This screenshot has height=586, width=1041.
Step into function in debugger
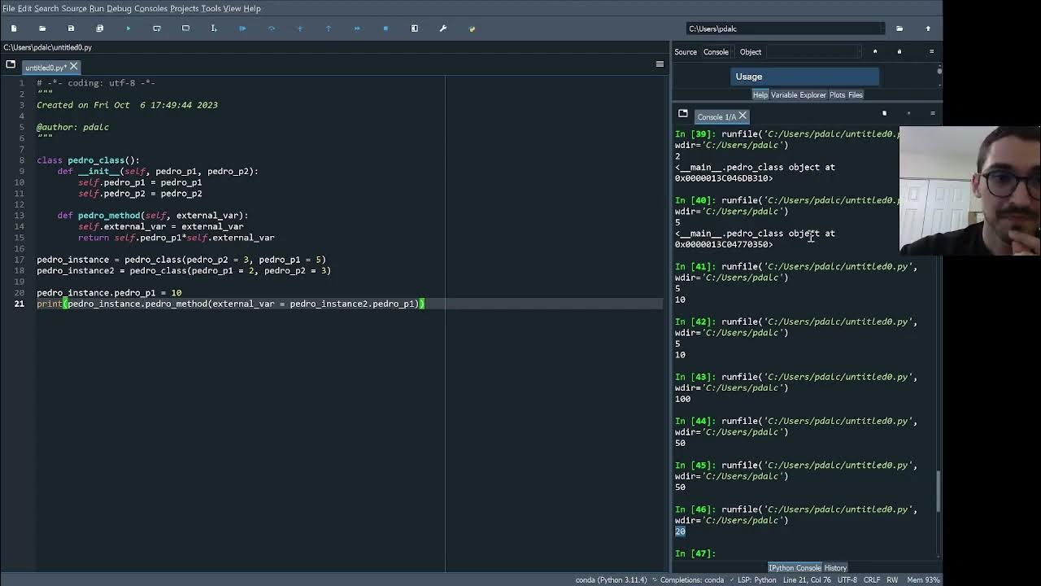pyautogui.click(x=300, y=28)
